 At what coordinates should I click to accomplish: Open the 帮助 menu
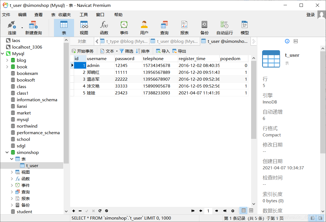click(118, 15)
